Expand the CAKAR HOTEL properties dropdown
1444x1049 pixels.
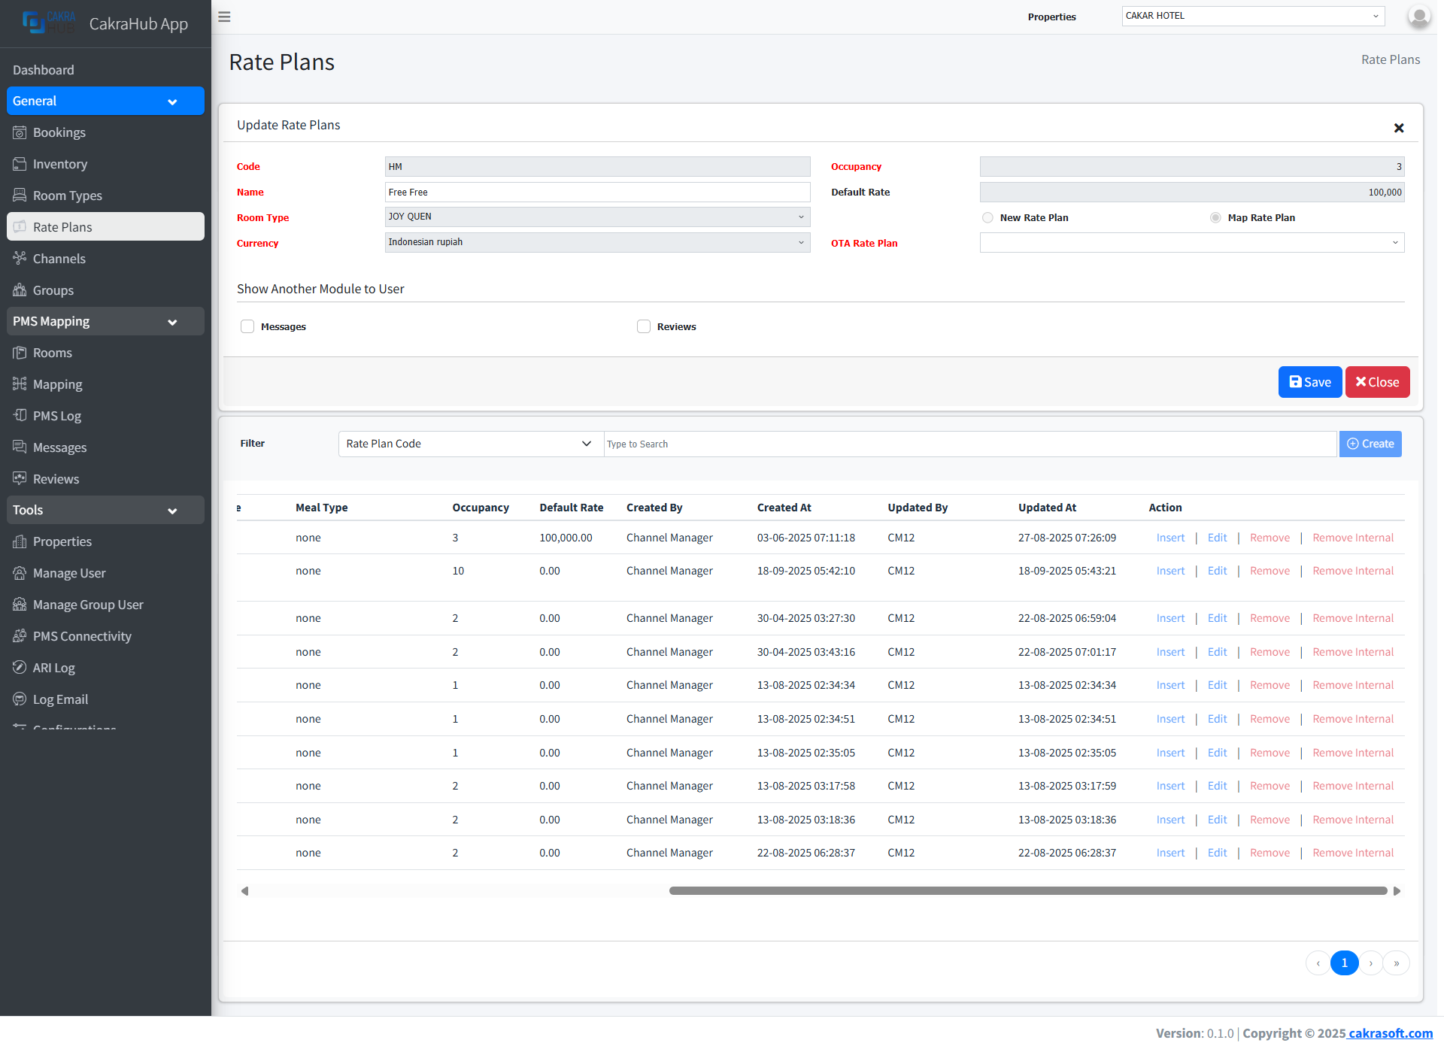[1252, 16]
